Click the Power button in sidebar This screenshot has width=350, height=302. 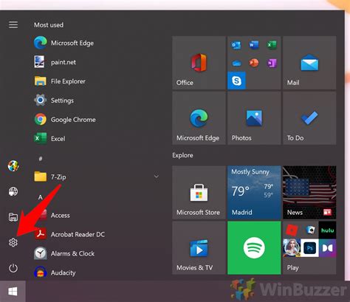click(13, 268)
